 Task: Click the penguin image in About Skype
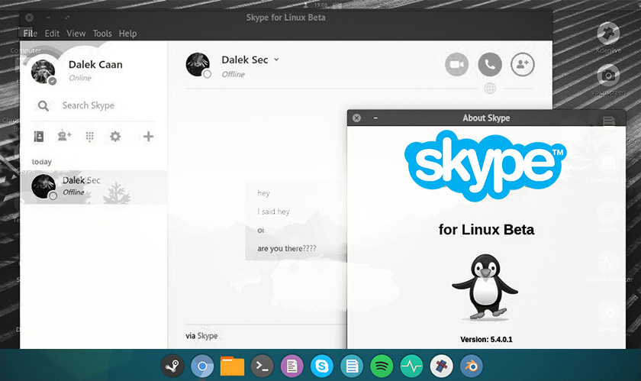point(485,286)
